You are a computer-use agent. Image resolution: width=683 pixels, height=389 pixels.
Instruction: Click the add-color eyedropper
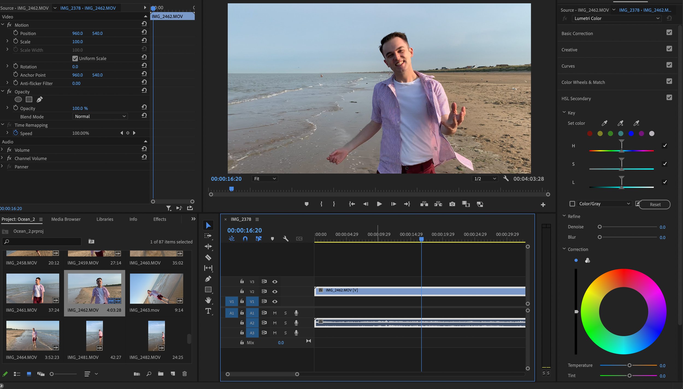pos(620,123)
